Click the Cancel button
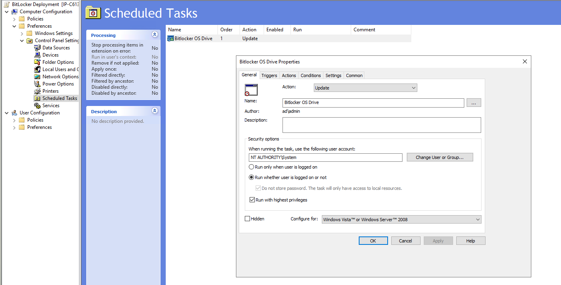 coord(406,241)
